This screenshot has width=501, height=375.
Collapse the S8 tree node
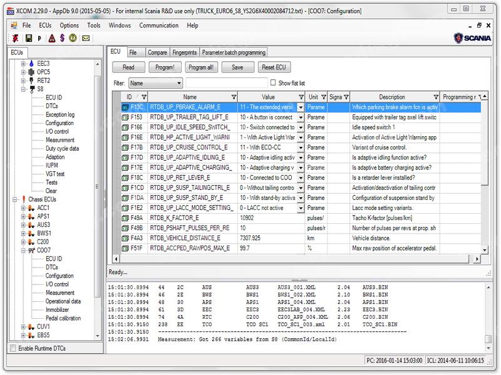pyautogui.click(x=23, y=89)
